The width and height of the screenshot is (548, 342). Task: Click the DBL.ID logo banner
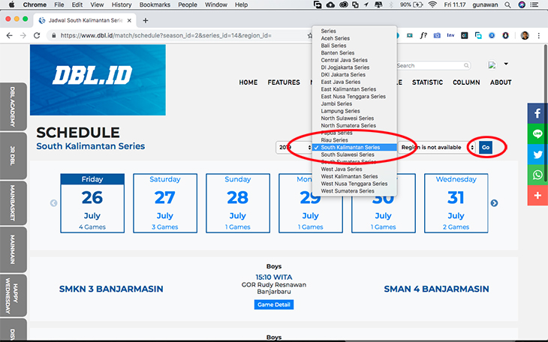[98, 79]
